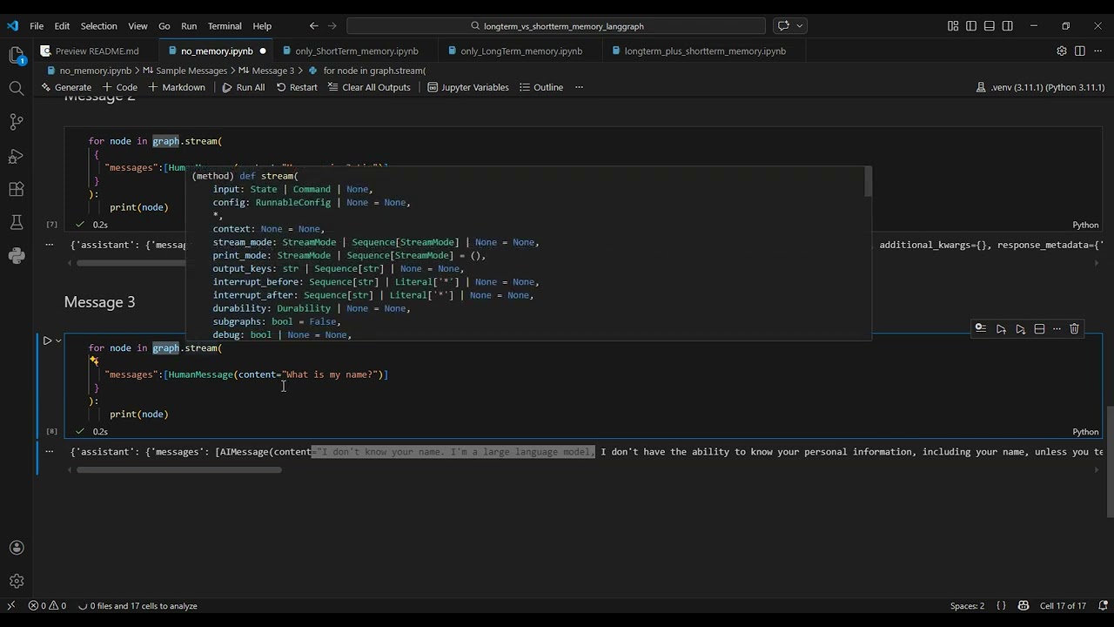Open the Search view in activity bar

point(16,88)
